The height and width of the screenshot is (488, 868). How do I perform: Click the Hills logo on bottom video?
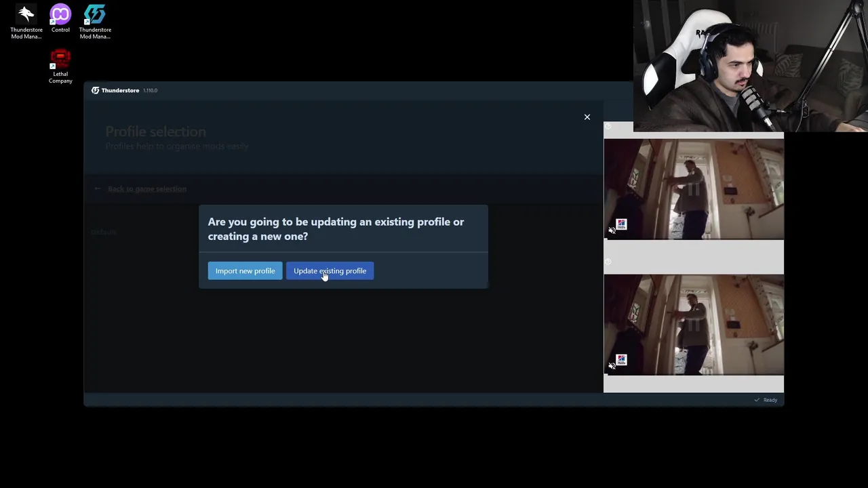click(622, 360)
